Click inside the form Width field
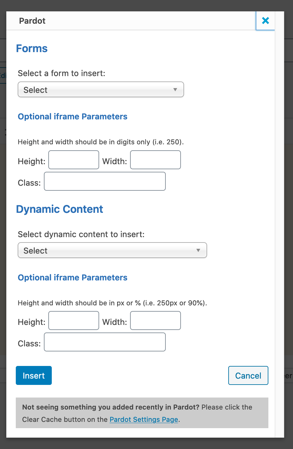 [155, 160]
